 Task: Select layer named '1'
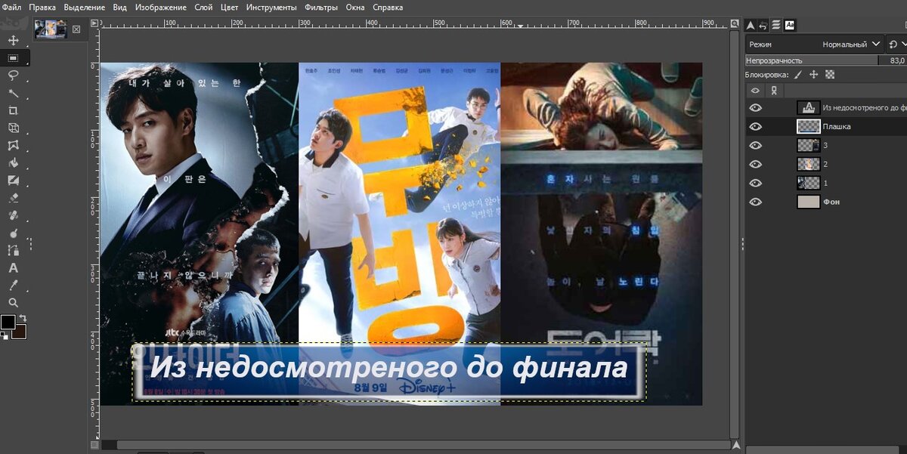pyautogui.click(x=826, y=184)
